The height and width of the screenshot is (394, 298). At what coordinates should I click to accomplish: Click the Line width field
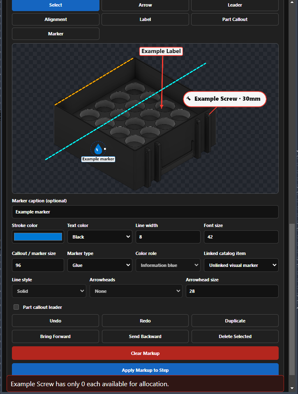coord(168,237)
